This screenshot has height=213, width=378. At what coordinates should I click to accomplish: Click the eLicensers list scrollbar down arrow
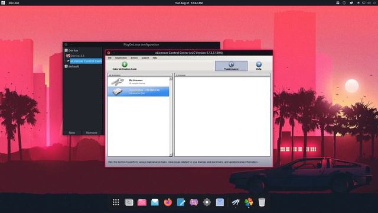tap(171, 155)
